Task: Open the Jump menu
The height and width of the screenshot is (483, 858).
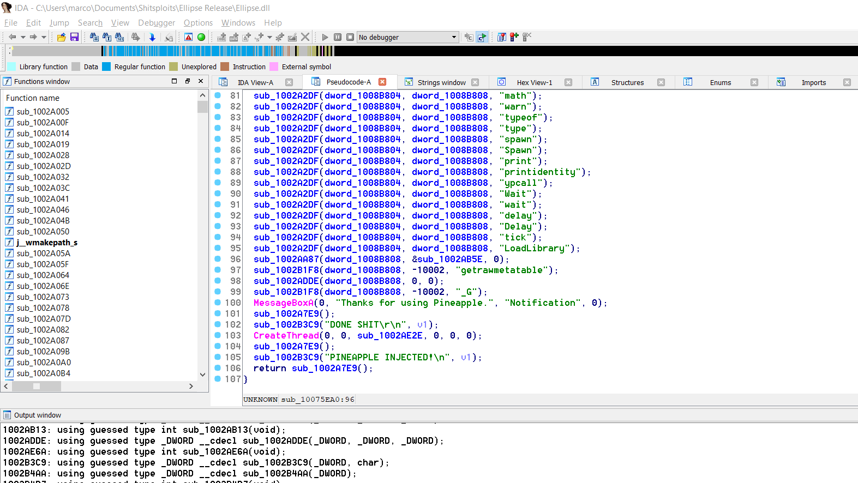Action: pyautogui.click(x=59, y=23)
